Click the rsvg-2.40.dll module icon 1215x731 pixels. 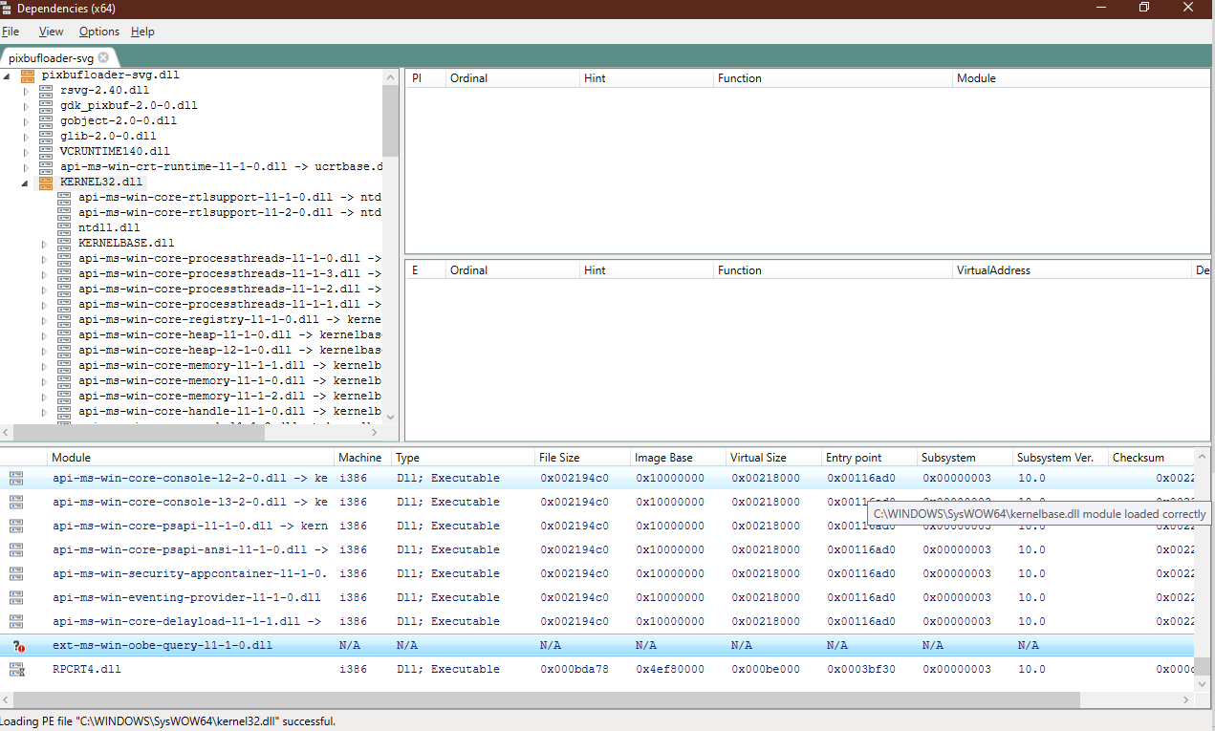click(46, 90)
